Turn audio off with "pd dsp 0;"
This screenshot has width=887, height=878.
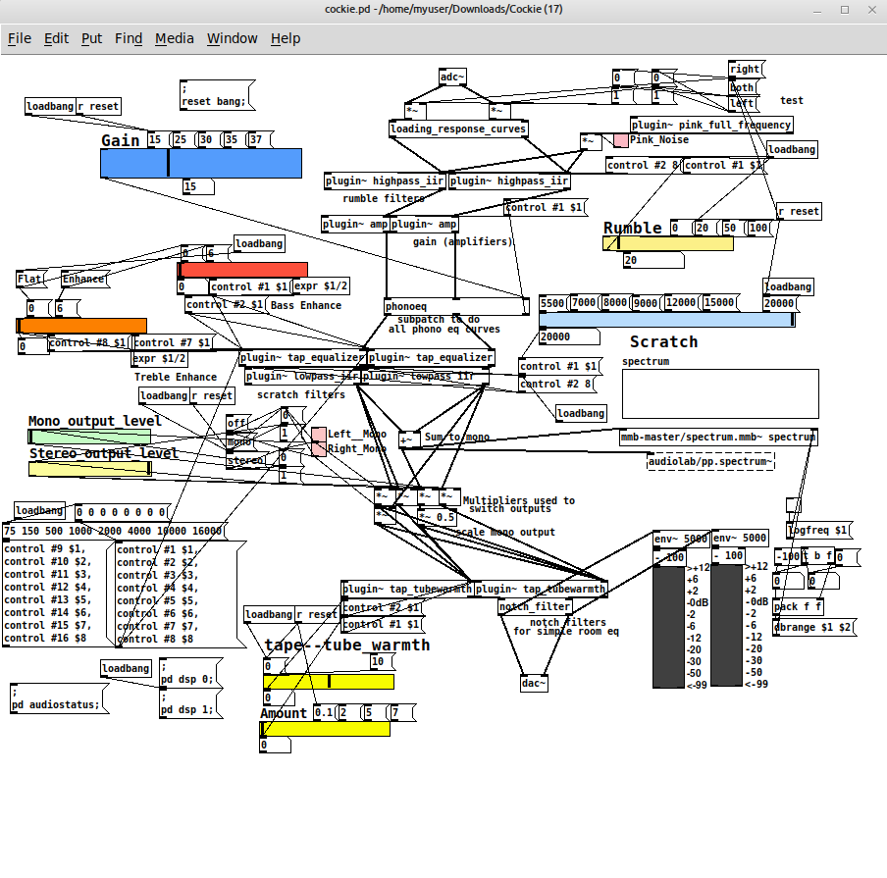coord(190,673)
